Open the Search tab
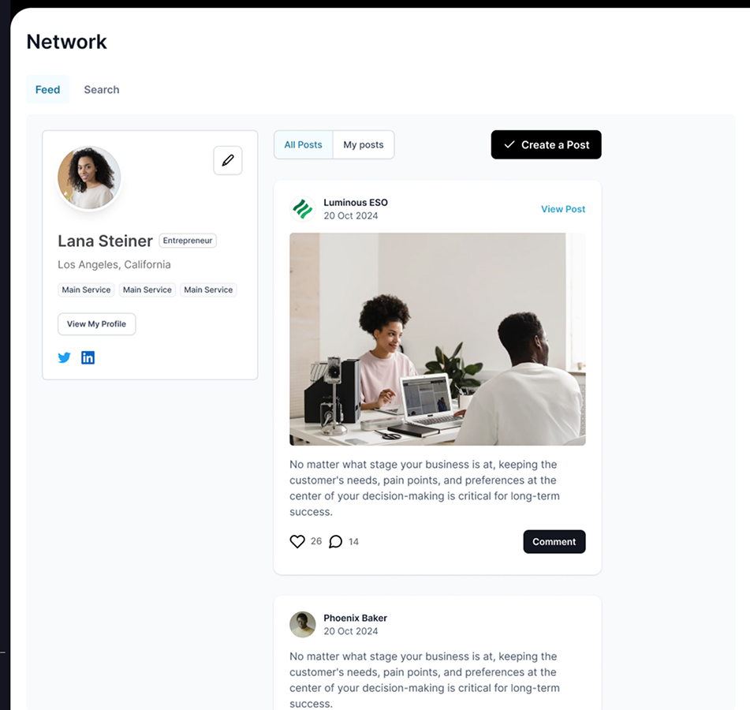 [x=102, y=89]
